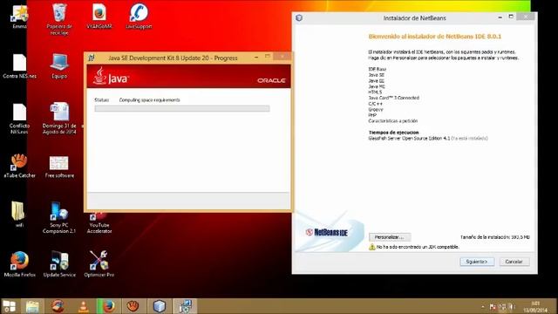Click 'Java Card 3 Connected' list entry
The height and width of the screenshot is (314, 558).
393,98
